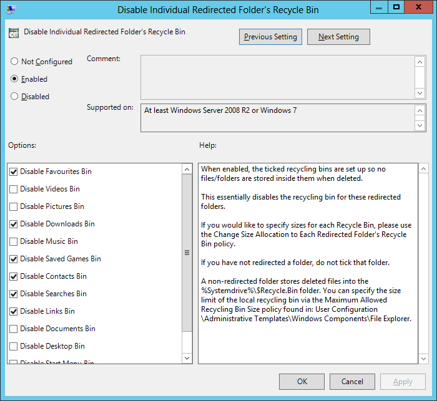Uncheck Disable Searches Bin
The image size is (437, 401).
click(x=13, y=294)
